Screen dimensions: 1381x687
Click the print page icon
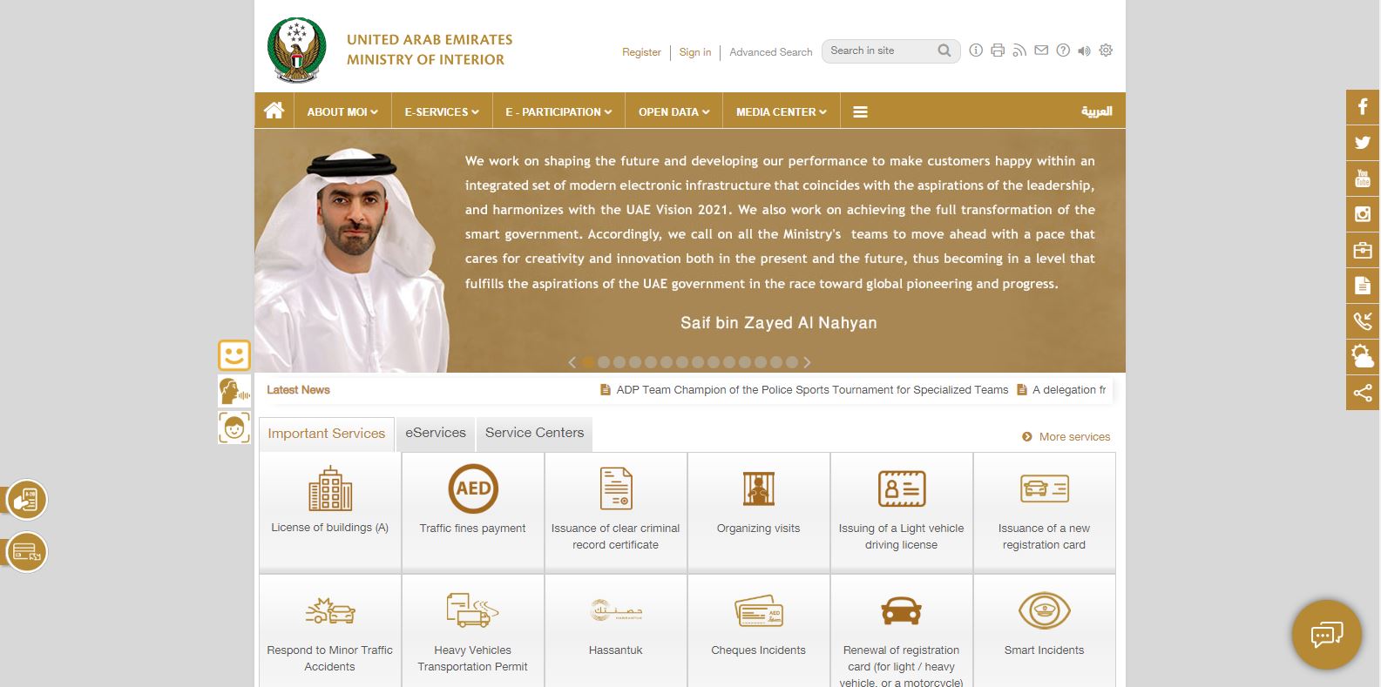pos(998,51)
